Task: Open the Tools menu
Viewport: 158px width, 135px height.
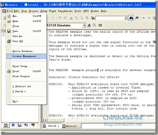Action: point(78,11)
